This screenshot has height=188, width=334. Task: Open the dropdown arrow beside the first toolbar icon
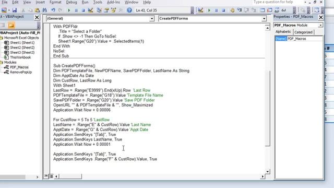tap(9, 10)
